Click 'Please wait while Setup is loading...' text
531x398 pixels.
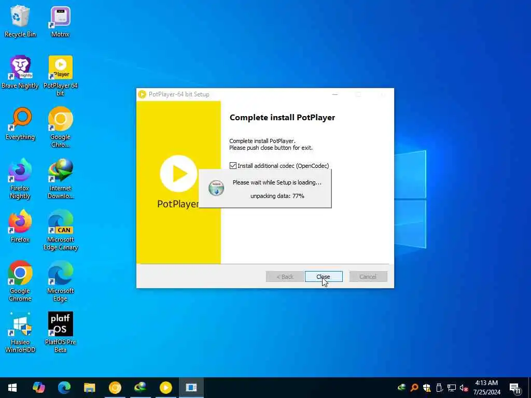pyautogui.click(x=277, y=182)
